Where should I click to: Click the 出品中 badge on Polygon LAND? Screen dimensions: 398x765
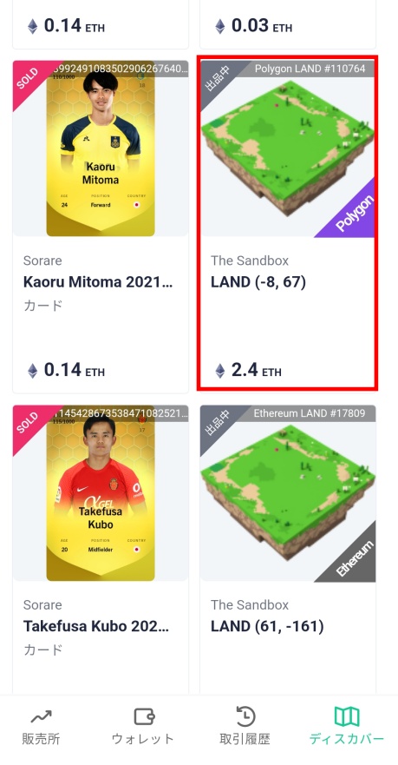(216, 78)
